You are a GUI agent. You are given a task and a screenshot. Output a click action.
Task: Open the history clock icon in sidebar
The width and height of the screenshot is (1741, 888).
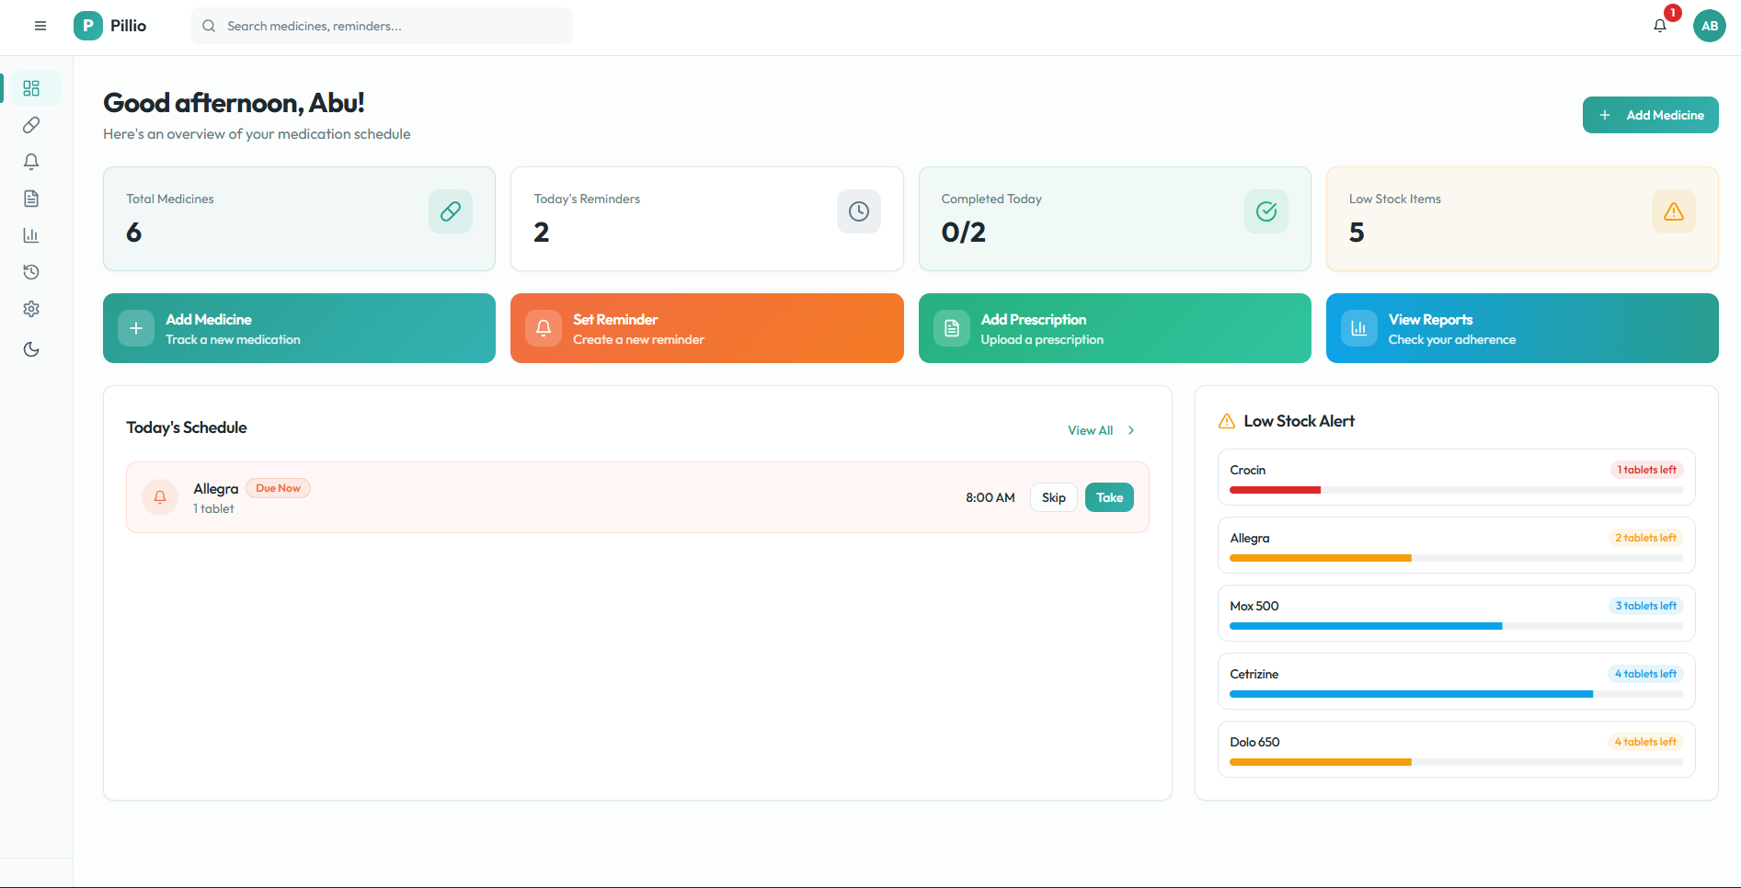(31, 272)
